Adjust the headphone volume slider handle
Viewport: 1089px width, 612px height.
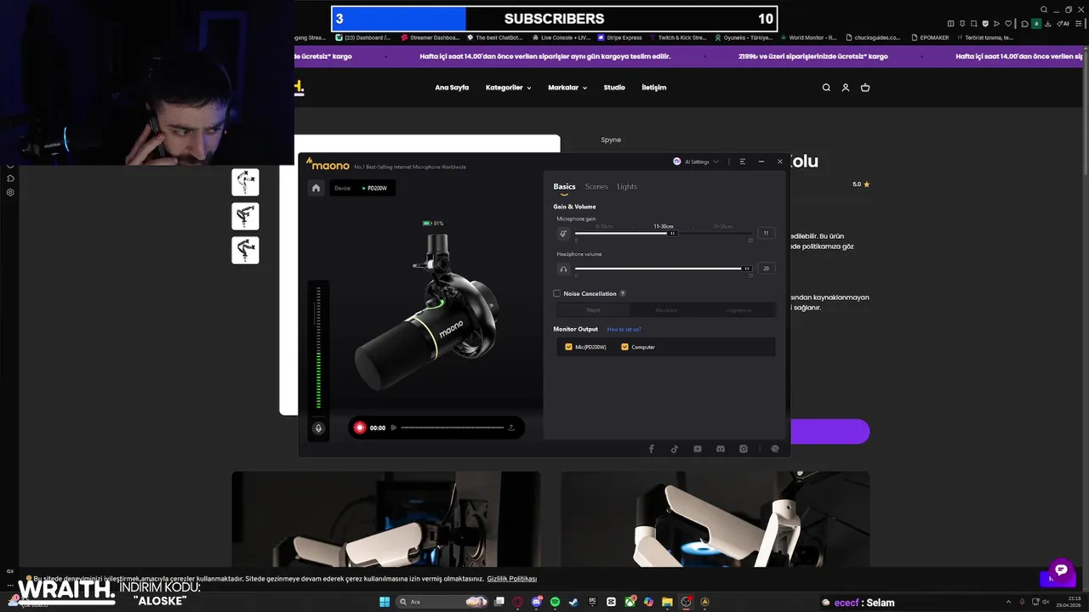747,269
